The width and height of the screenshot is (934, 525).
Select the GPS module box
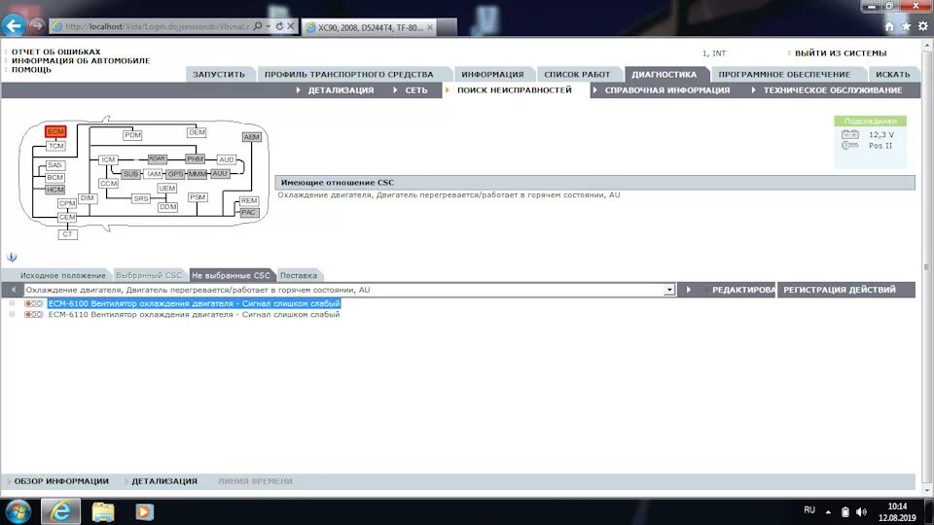(175, 174)
